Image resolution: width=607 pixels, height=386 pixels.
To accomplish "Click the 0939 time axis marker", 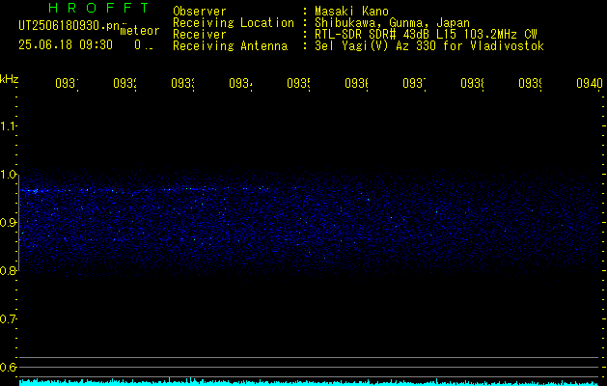I will click(x=530, y=83).
